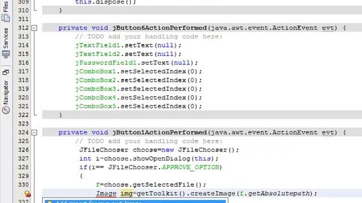Click the jButton6ActionPerformed method name

[160, 28]
